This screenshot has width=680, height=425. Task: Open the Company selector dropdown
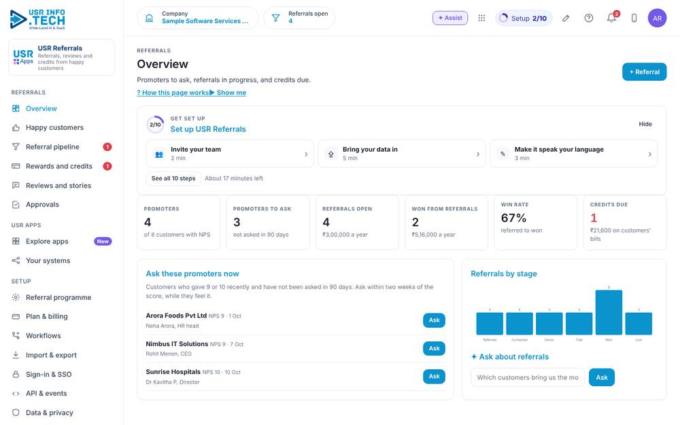coord(198,18)
